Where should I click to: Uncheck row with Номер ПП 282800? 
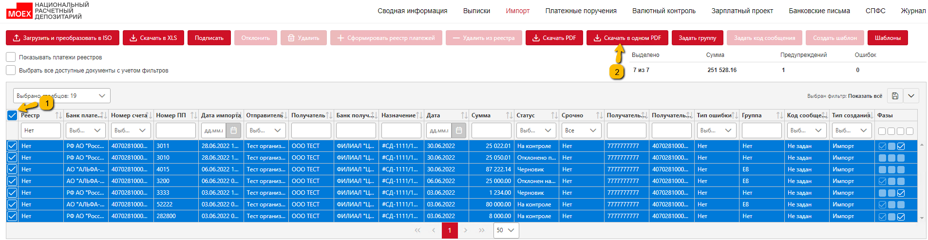(12, 216)
